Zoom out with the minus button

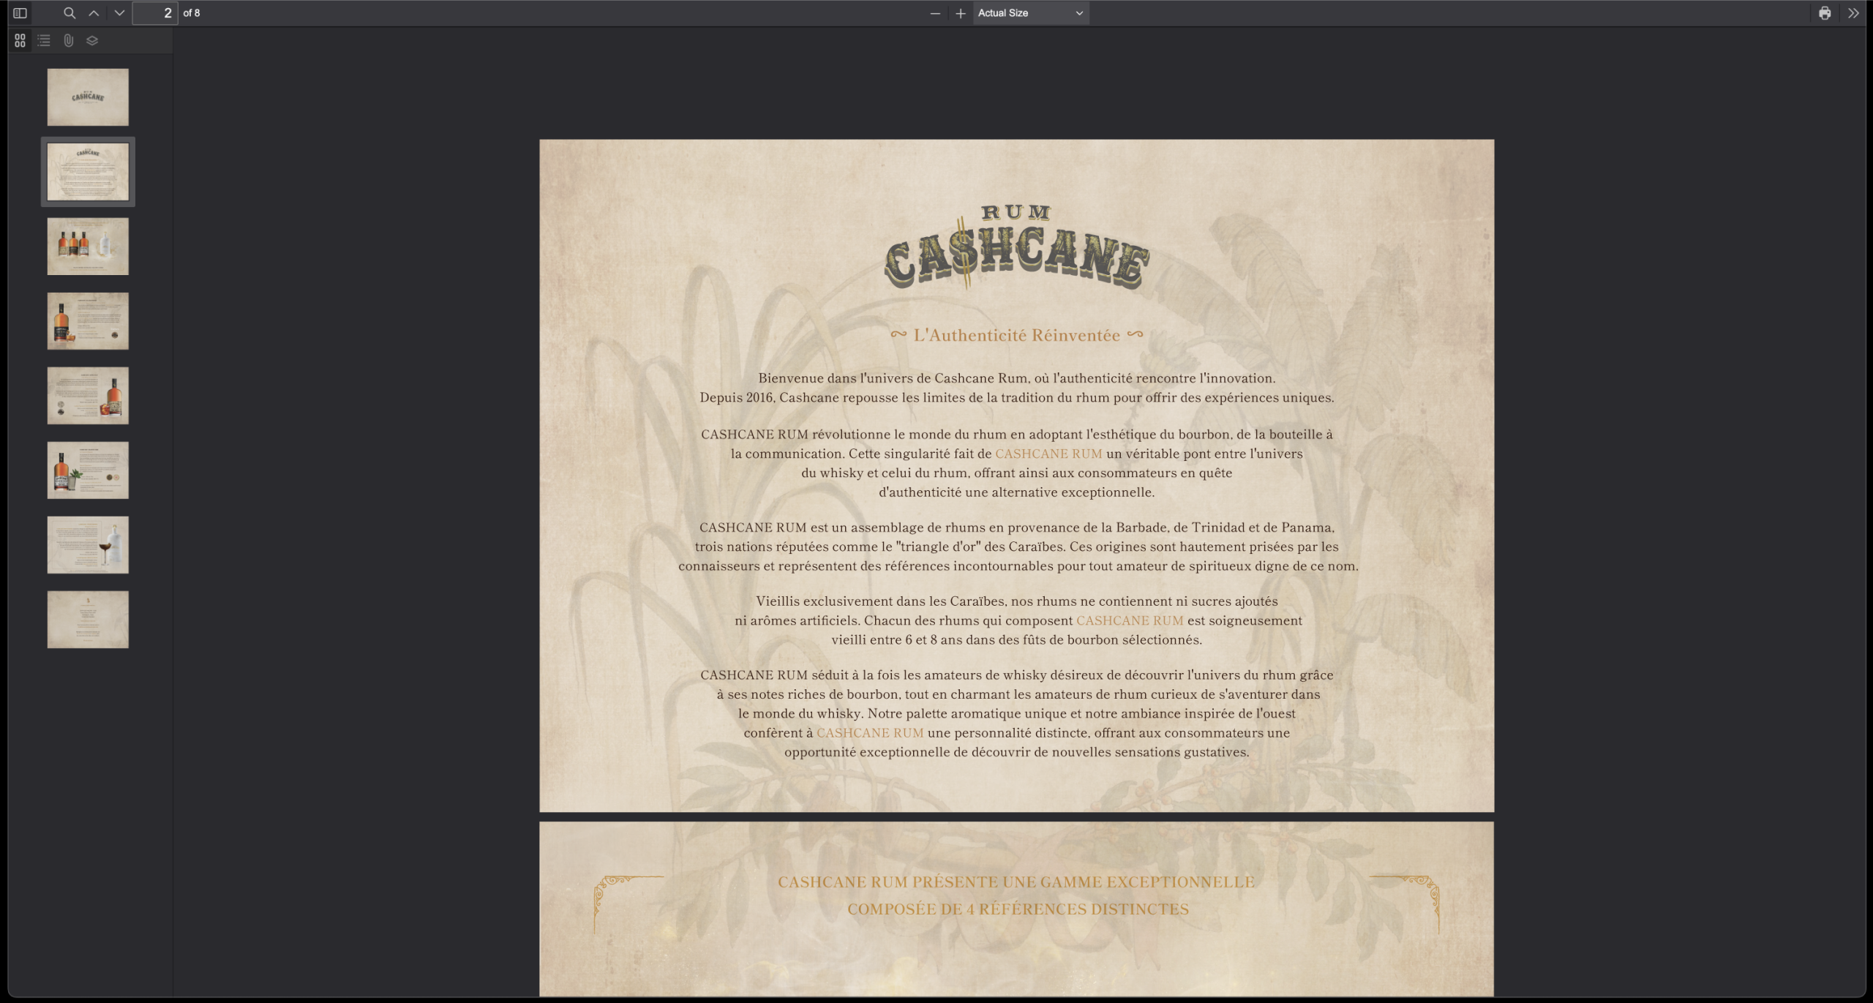(x=935, y=13)
